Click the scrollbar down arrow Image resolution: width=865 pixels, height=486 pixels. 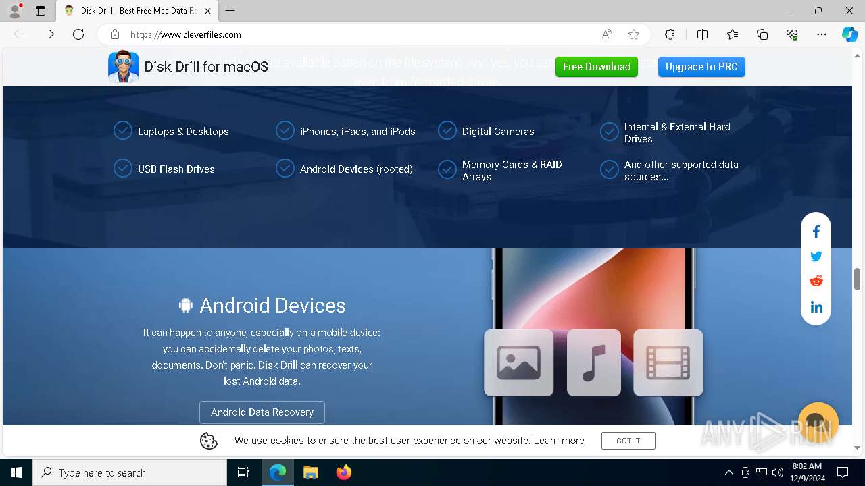pos(857,448)
